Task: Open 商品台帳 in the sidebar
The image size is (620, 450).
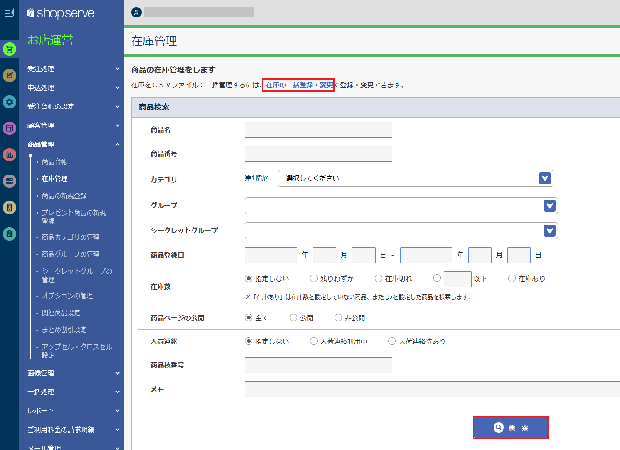Action: (x=55, y=162)
